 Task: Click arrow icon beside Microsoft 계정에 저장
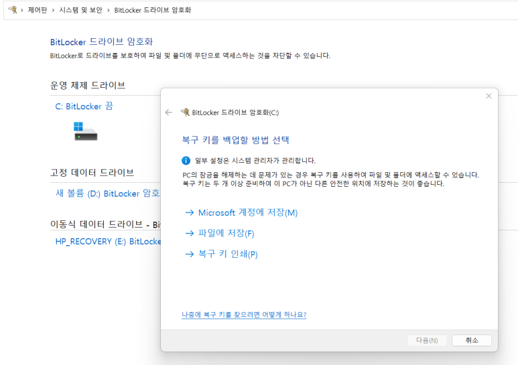[x=189, y=212]
